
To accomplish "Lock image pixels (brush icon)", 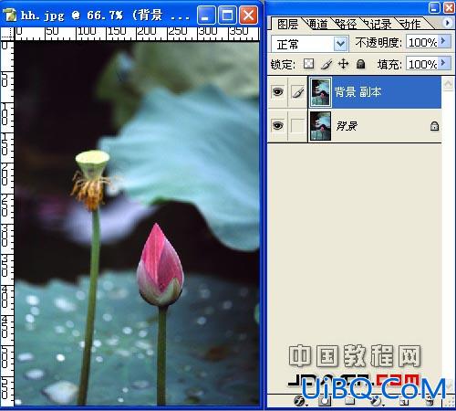I will pos(326,64).
